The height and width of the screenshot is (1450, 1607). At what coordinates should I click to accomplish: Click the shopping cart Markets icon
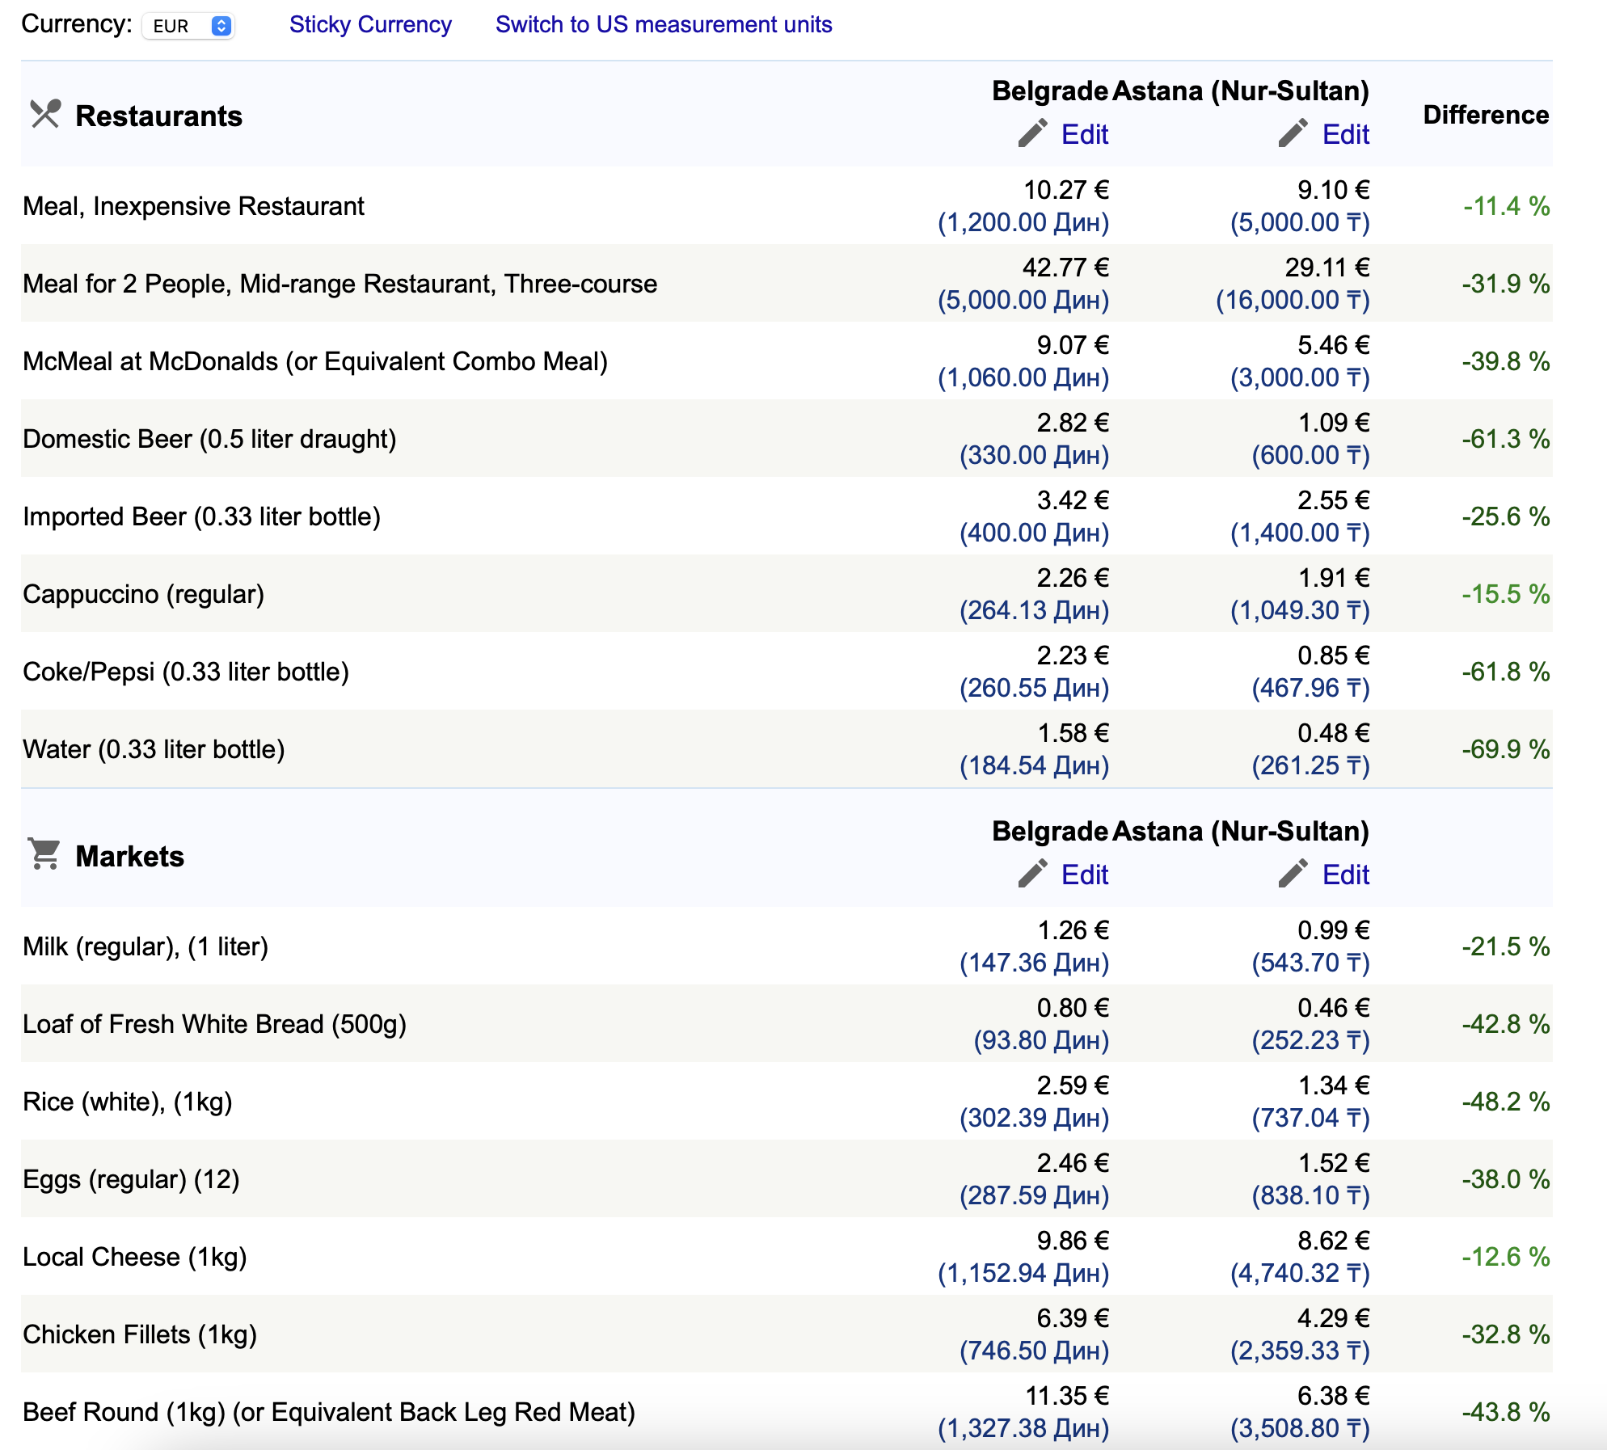point(44,854)
